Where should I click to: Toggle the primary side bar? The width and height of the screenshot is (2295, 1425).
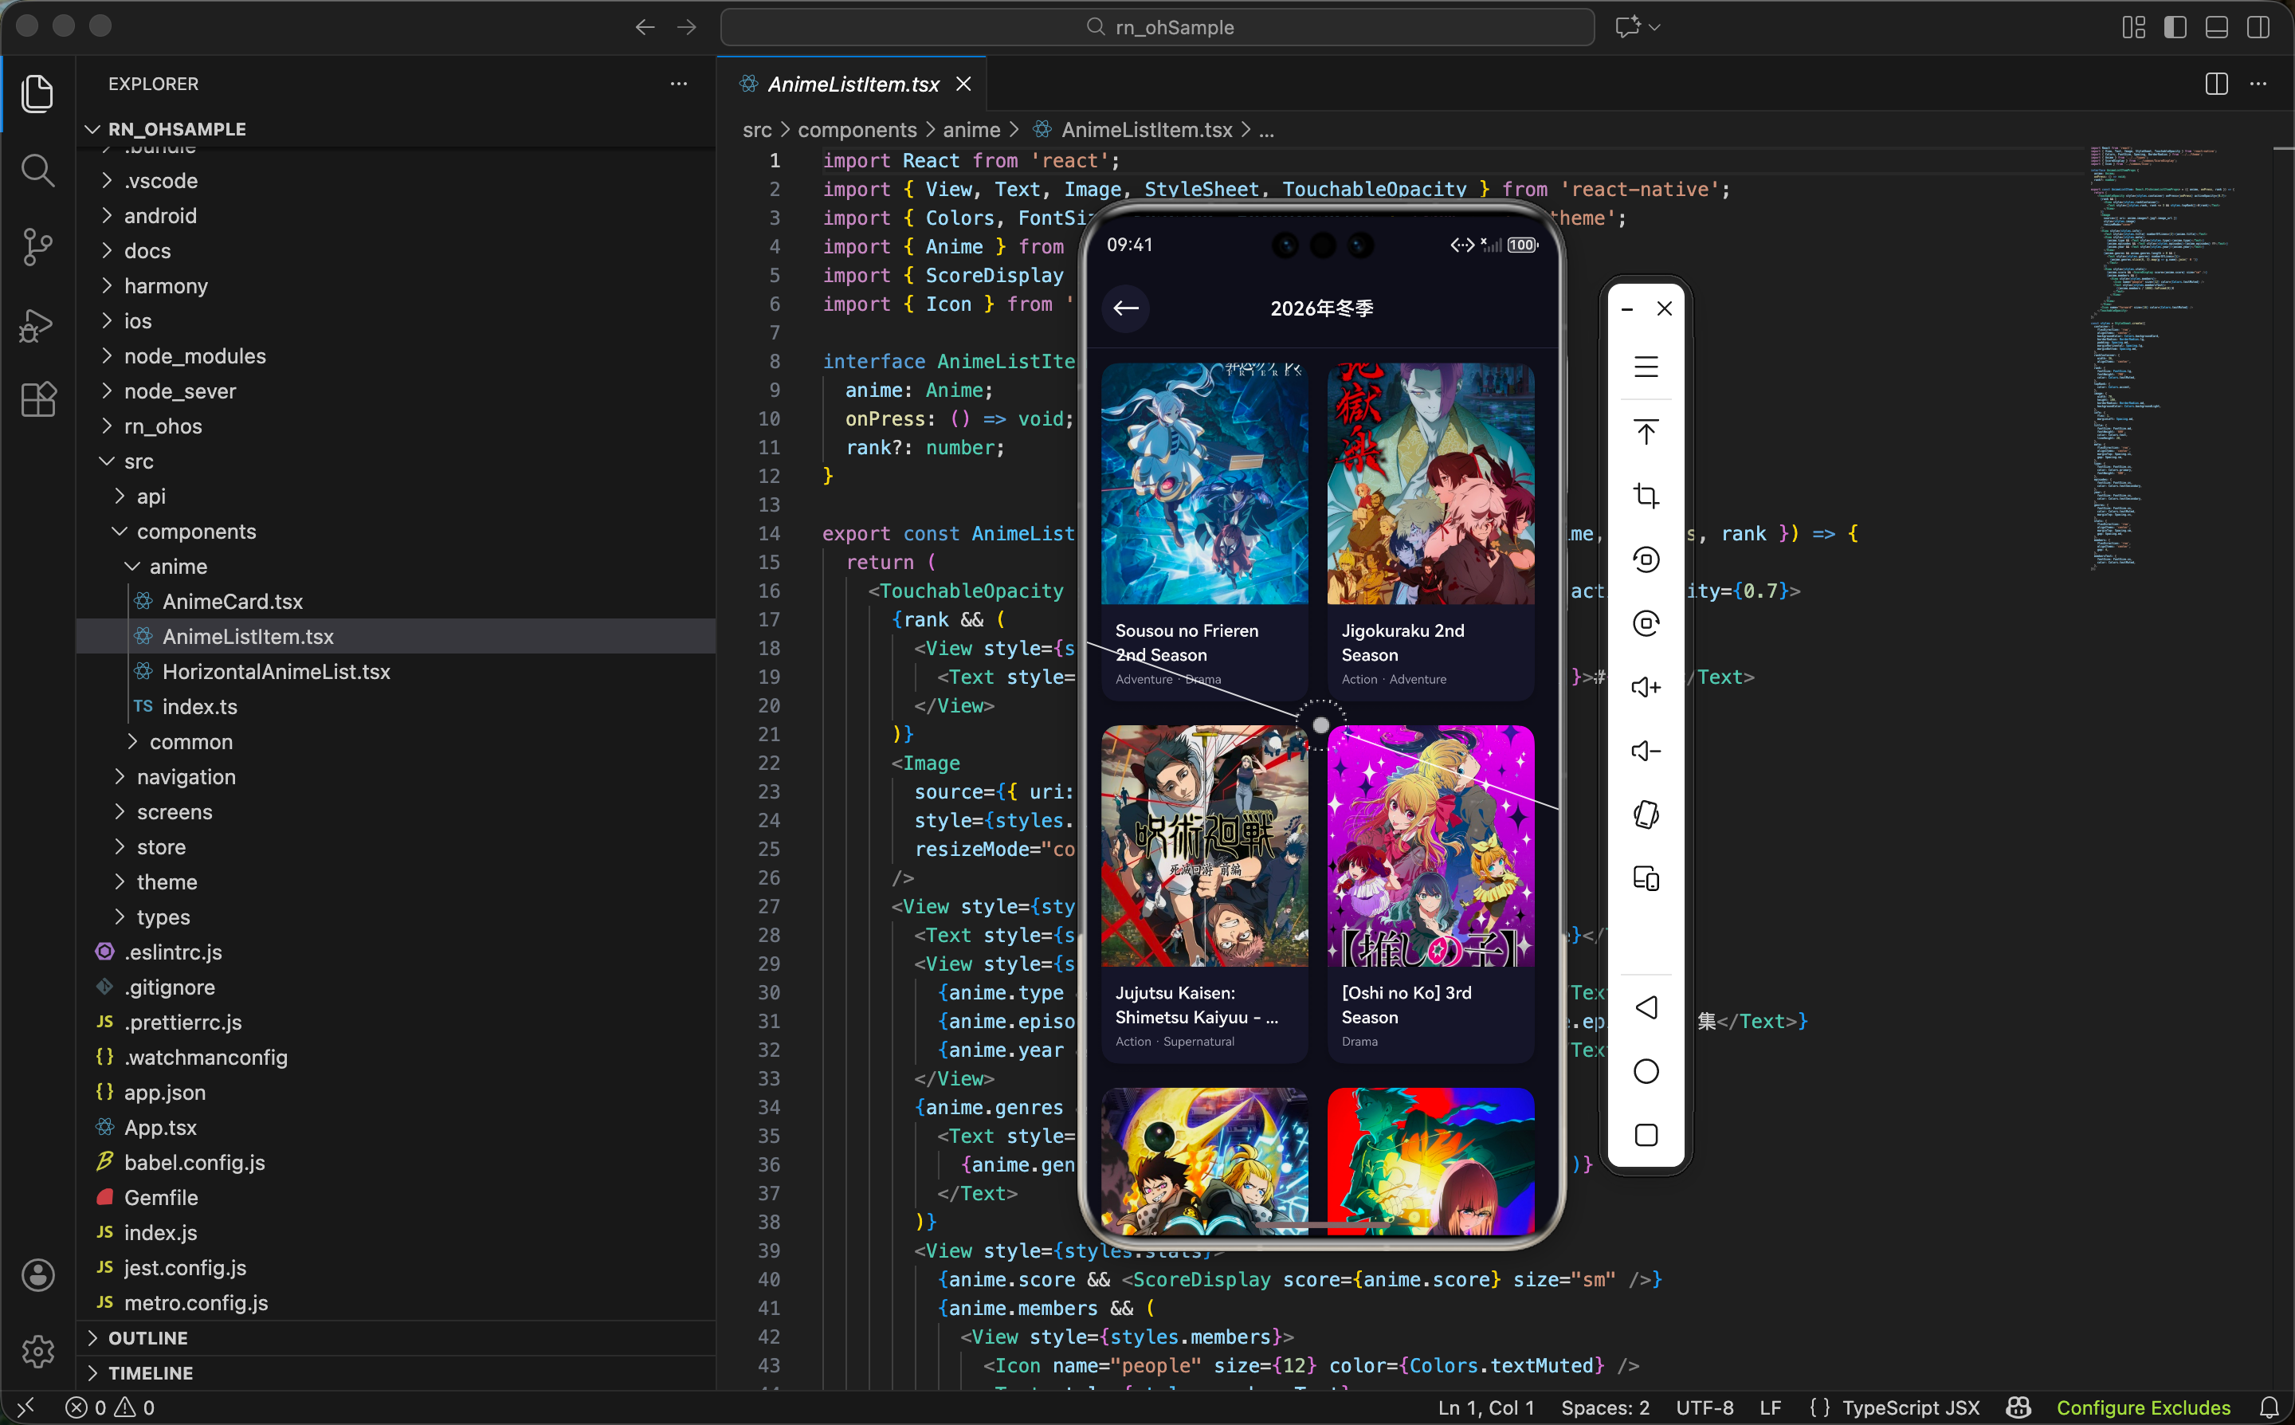coord(2175,27)
